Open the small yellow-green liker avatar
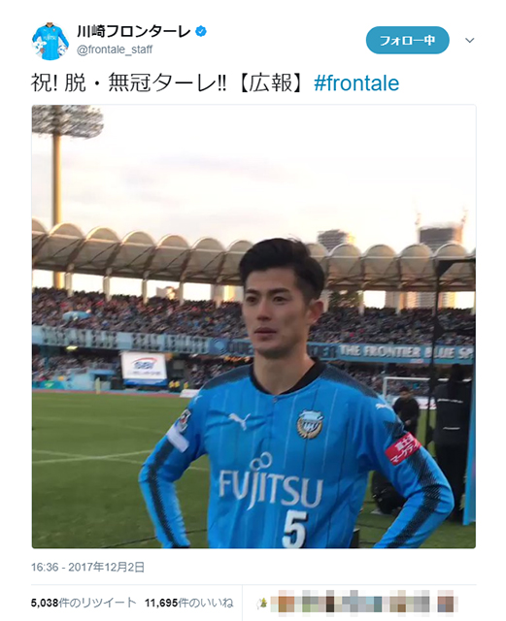The width and height of the screenshot is (506, 621). (x=261, y=604)
